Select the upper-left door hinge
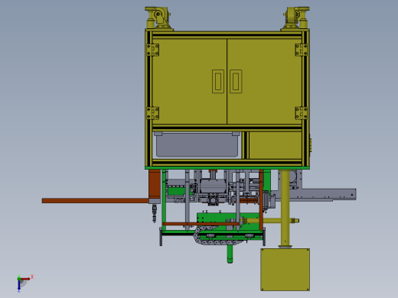398x298 pixels. (x=153, y=50)
